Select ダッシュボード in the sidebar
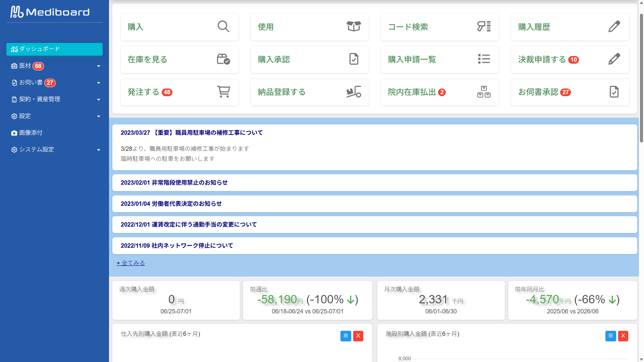The width and height of the screenshot is (644, 362). [x=54, y=49]
